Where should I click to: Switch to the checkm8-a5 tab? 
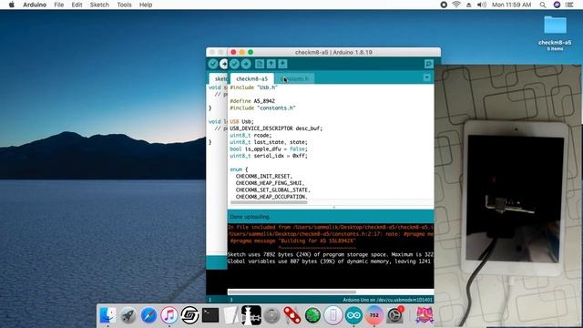(x=251, y=79)
